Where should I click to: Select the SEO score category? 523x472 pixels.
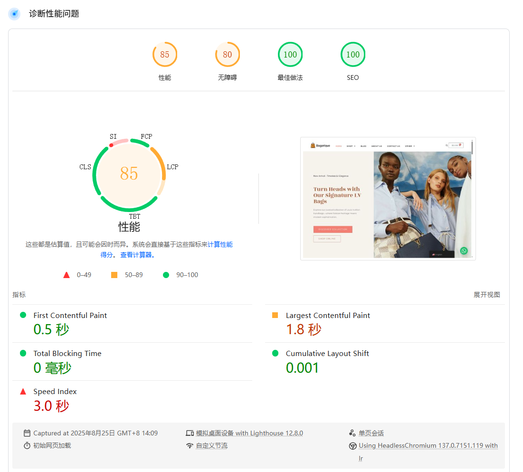[x=353, y=54]
